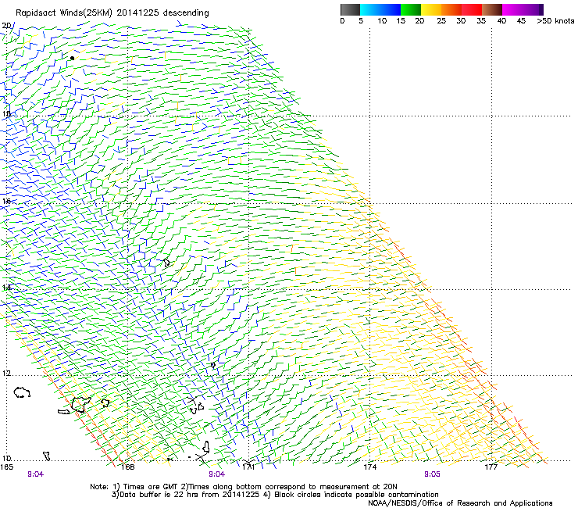
Task: Click the small island outline near 14.5N
Action: [167, 263]
